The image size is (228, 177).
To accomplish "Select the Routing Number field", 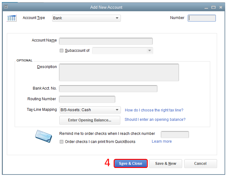I will coord(87,99).
